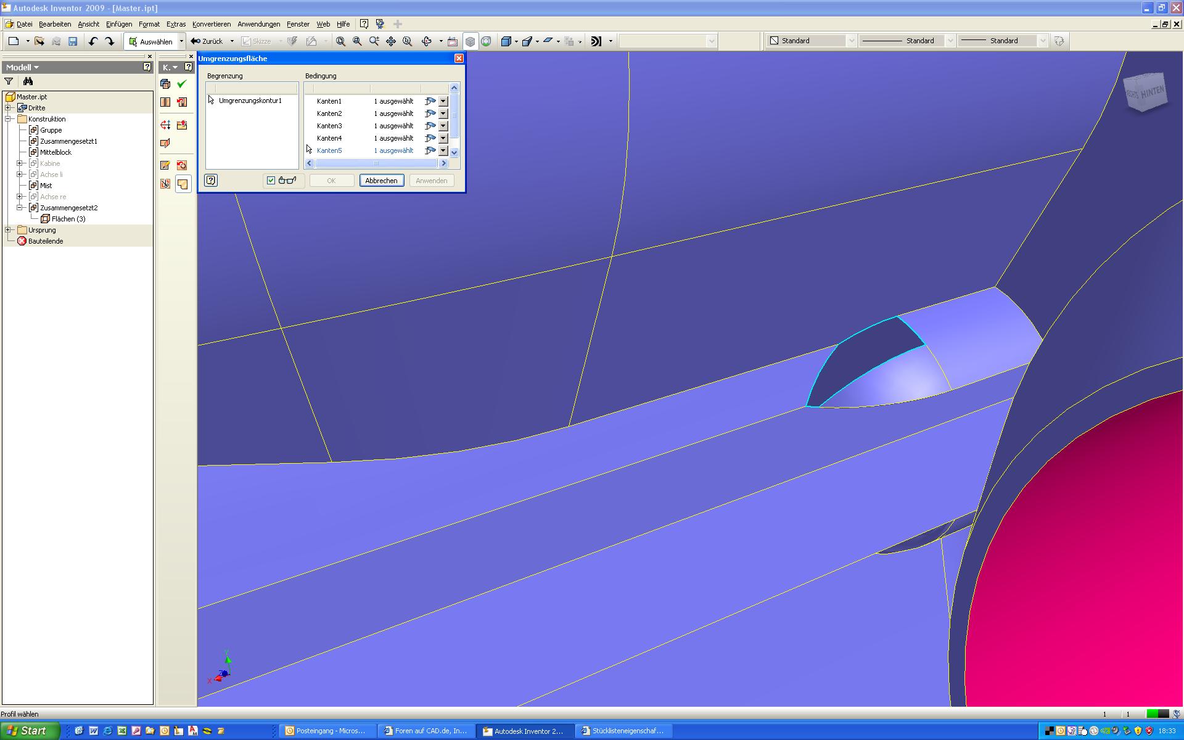Open the first Standard style dropdown
Viewport: 1184px width, 740px height.
point(851,41)
